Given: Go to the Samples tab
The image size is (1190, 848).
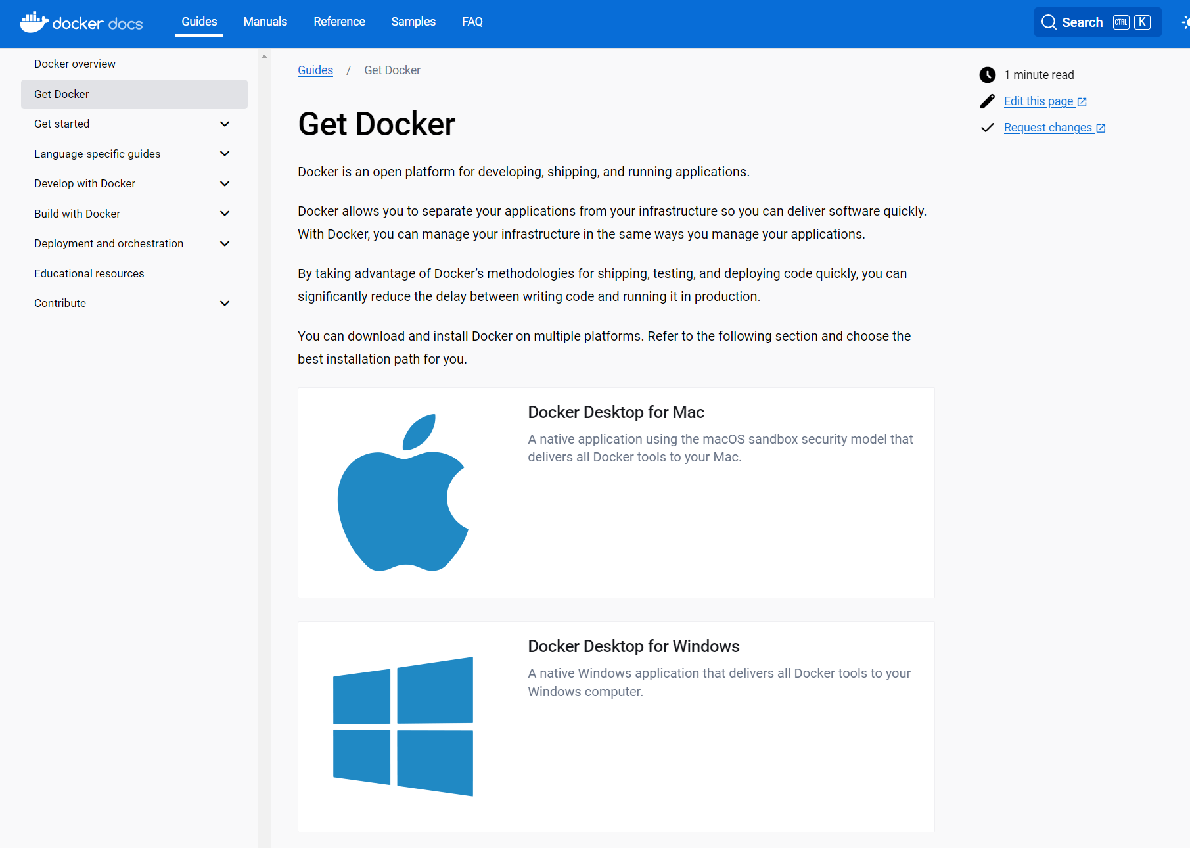Looking at the screenshot, I should pos(413,22).
